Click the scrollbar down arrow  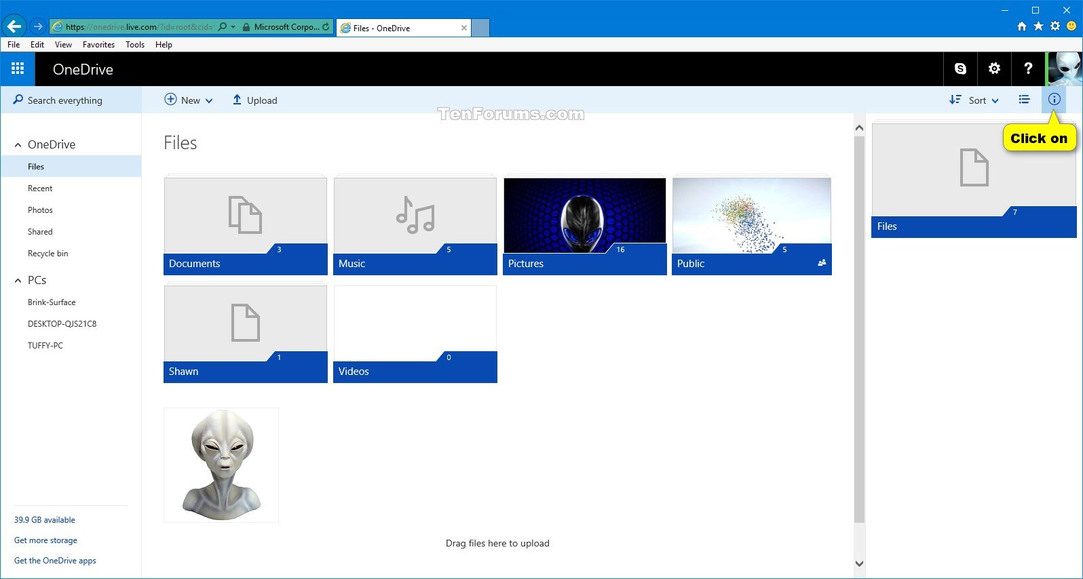(859, 563)
